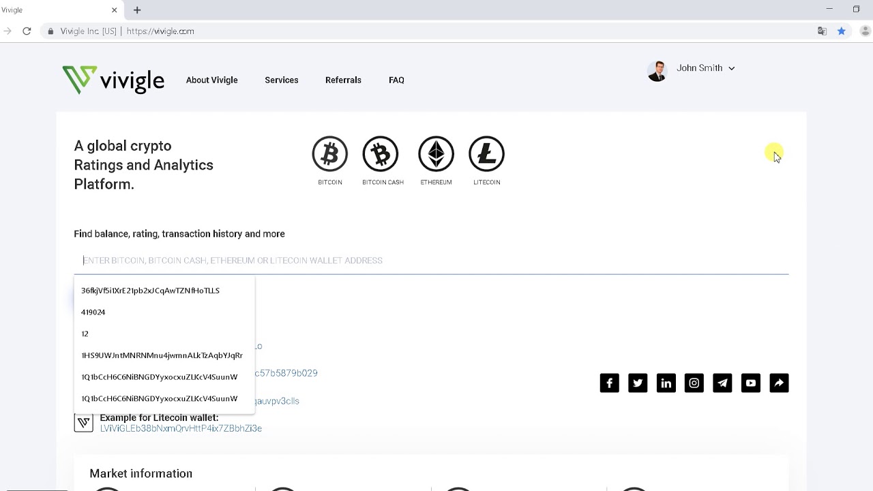Open Vivigle's LinkedIn page icon
This screenshot has height=491, width=873.
pyautogui.click(x=666, y=383)
